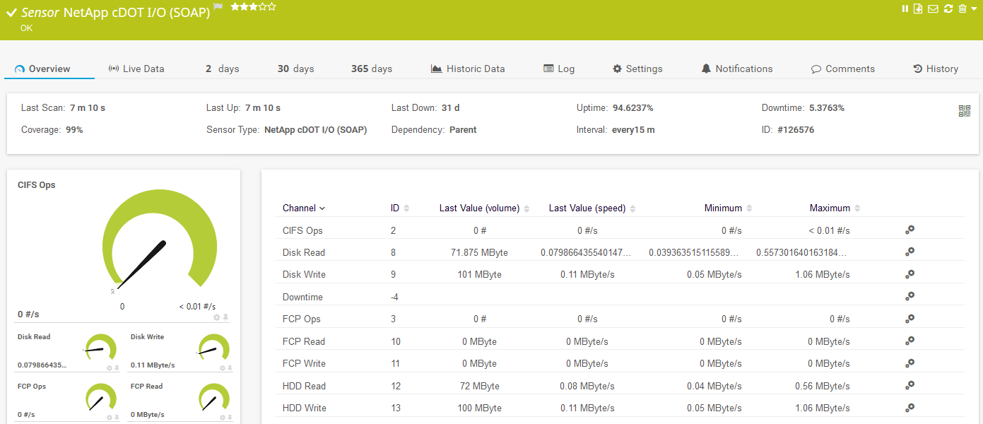Set priority to five stars

pos(272,7)
